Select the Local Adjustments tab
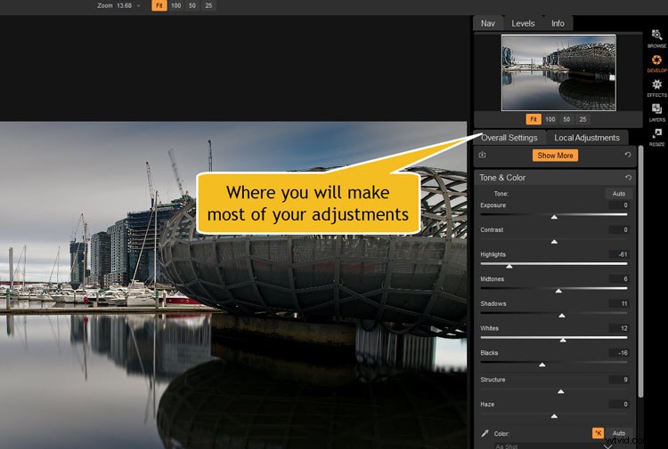This screenshot has height=449, width=668. pyautogui.click(x=587, y=137)
